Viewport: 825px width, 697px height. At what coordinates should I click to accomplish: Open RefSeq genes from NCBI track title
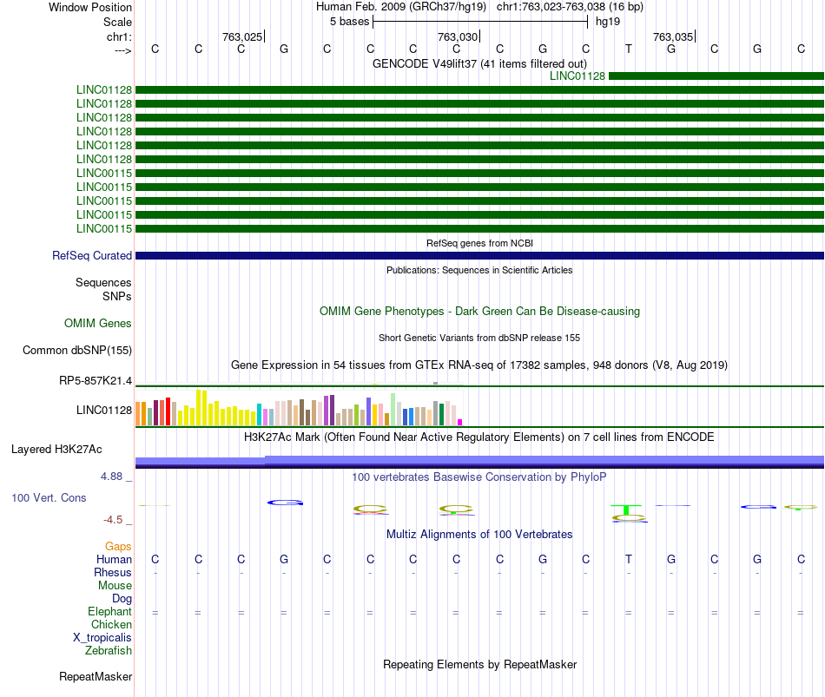click(479, 243)
